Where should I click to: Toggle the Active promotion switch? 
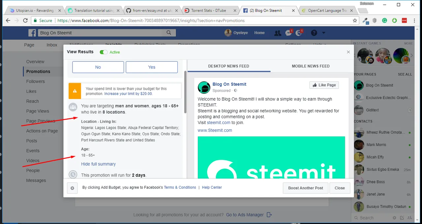click(104, 52)
